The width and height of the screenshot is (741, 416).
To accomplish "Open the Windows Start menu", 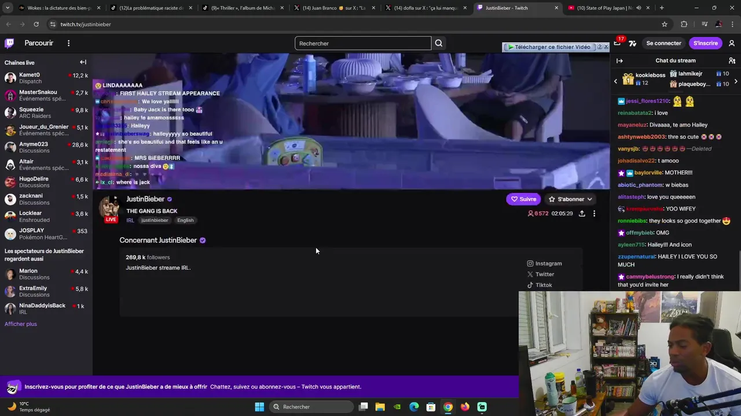I will click(259, 407).
